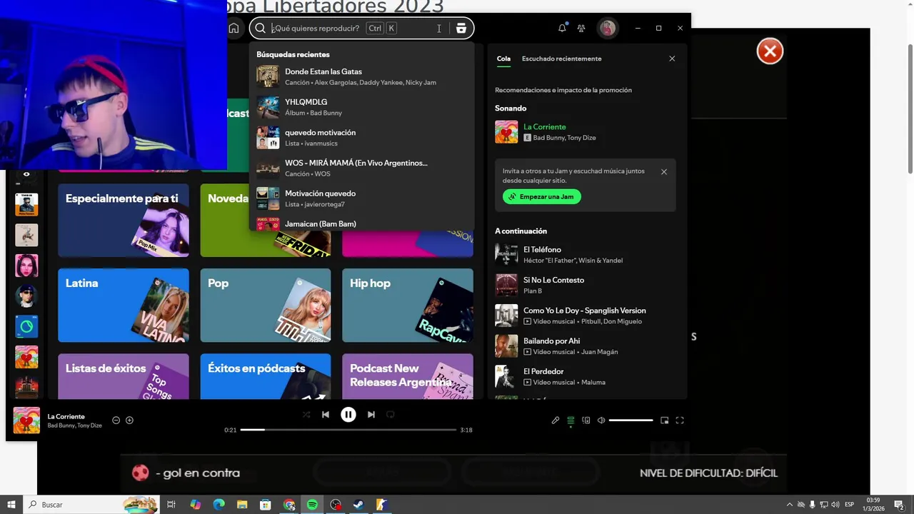Toggle repeat mode

tap(391, 414)
